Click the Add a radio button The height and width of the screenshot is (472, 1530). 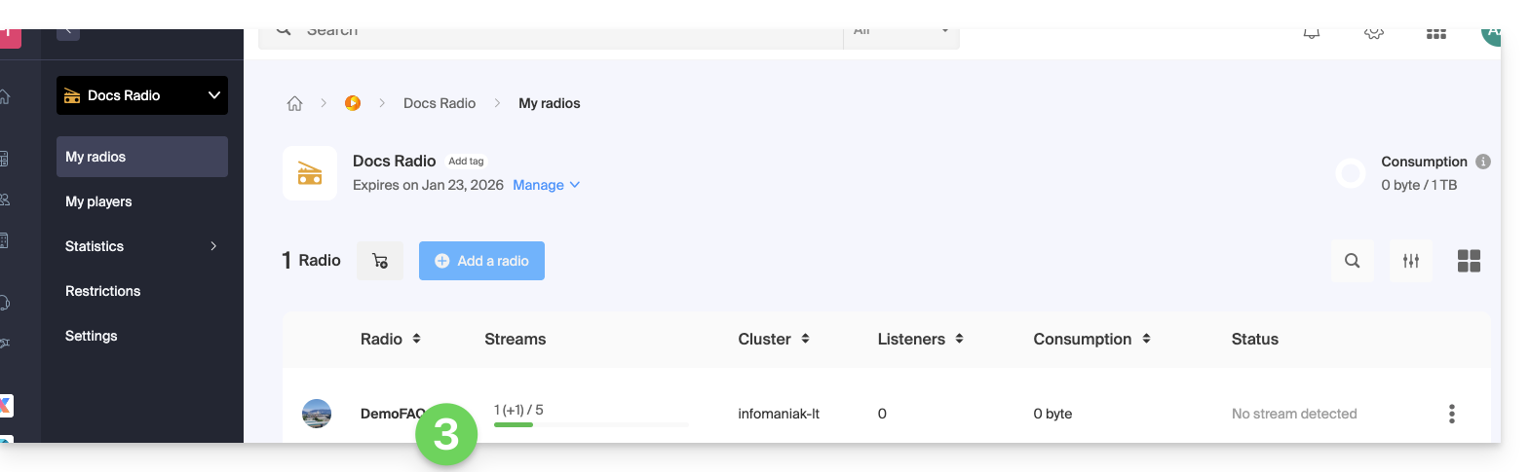tap(481, 261)
